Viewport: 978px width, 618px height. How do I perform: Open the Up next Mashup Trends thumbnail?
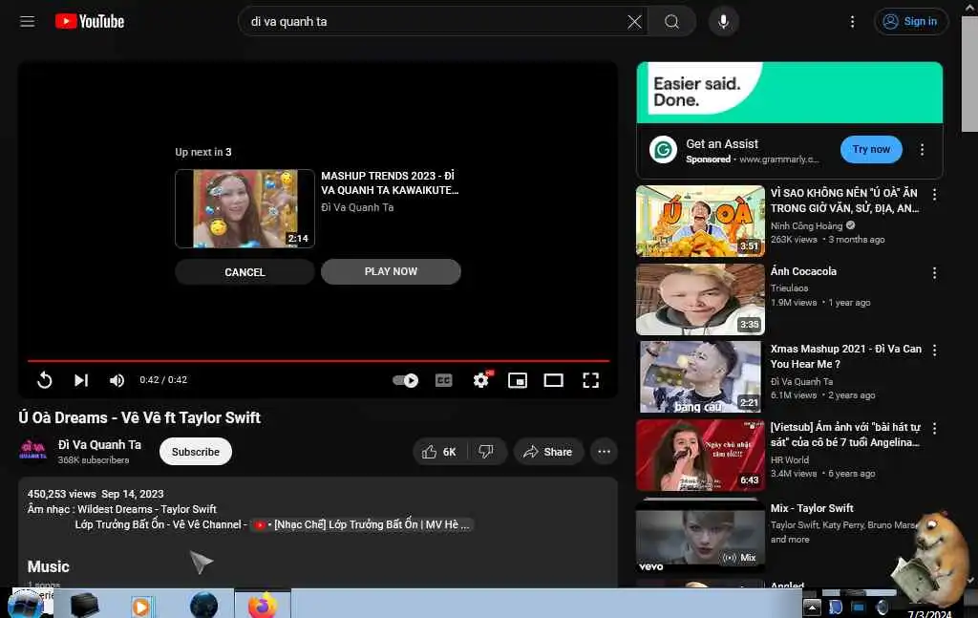(245, 208)
